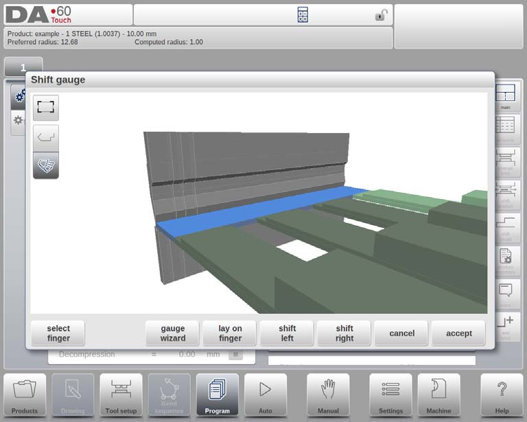Click the select finger button
527x422 pixels.
click(58, 333)
